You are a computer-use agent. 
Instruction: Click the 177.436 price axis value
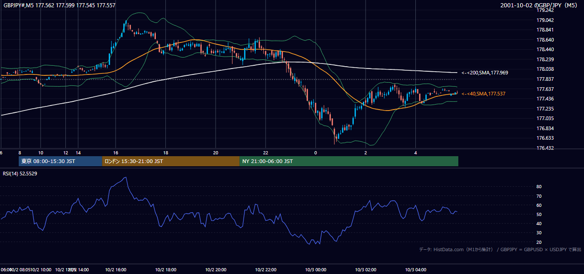pyautogui.click(x=546, y=99)
